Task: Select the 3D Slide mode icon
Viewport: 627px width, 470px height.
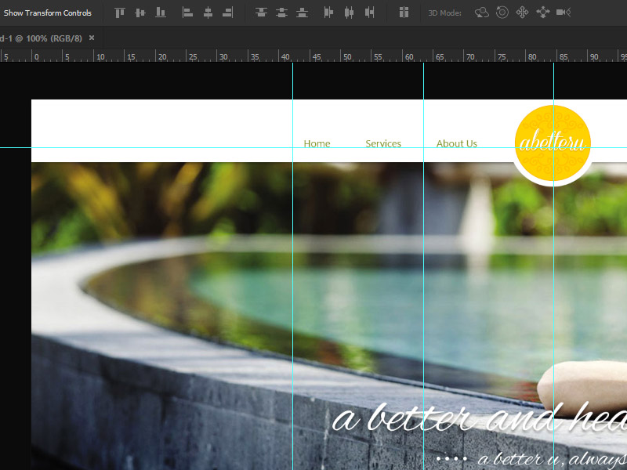Action: (x=542, y=13)
